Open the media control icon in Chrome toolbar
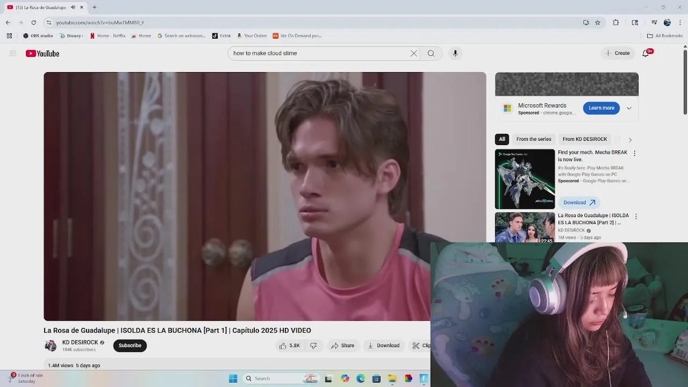 [x=654, y=23]
